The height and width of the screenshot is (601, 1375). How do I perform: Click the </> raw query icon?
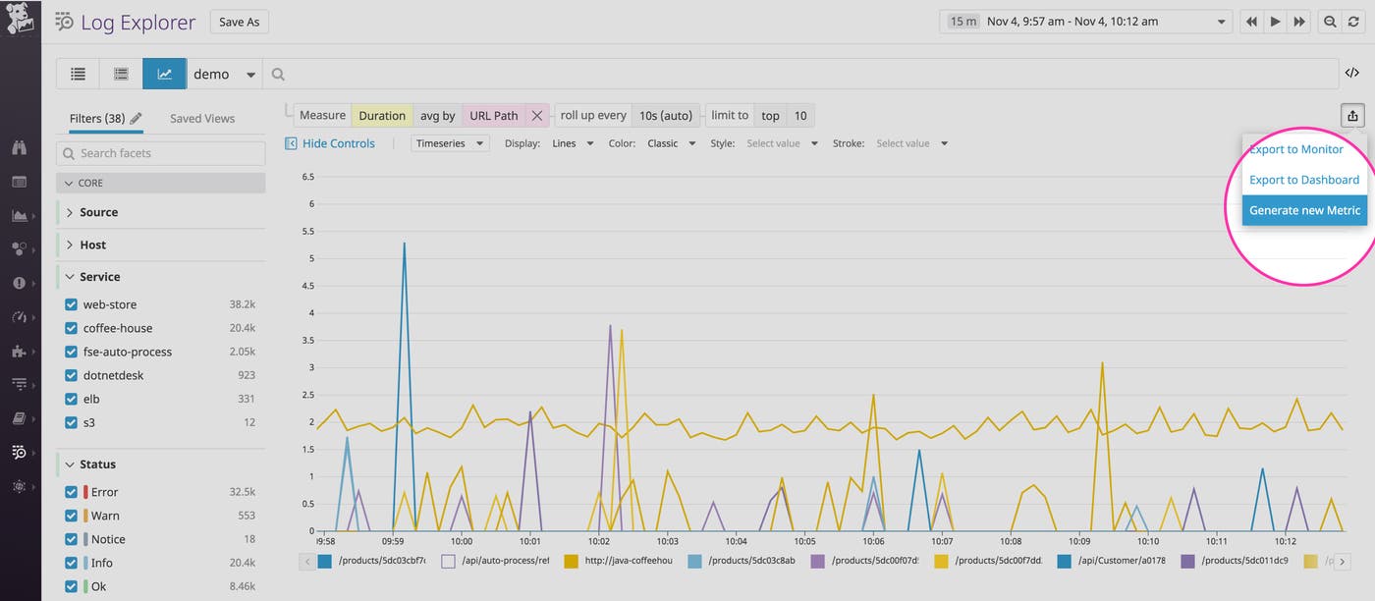(x=1351, y=73)
